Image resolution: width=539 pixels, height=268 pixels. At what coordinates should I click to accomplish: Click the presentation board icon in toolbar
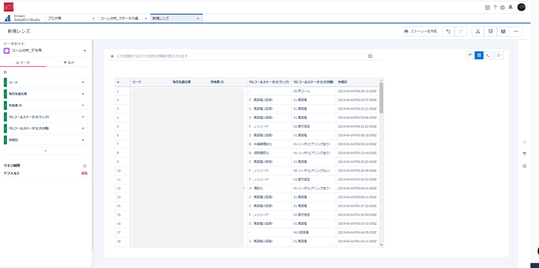point(490,31)
